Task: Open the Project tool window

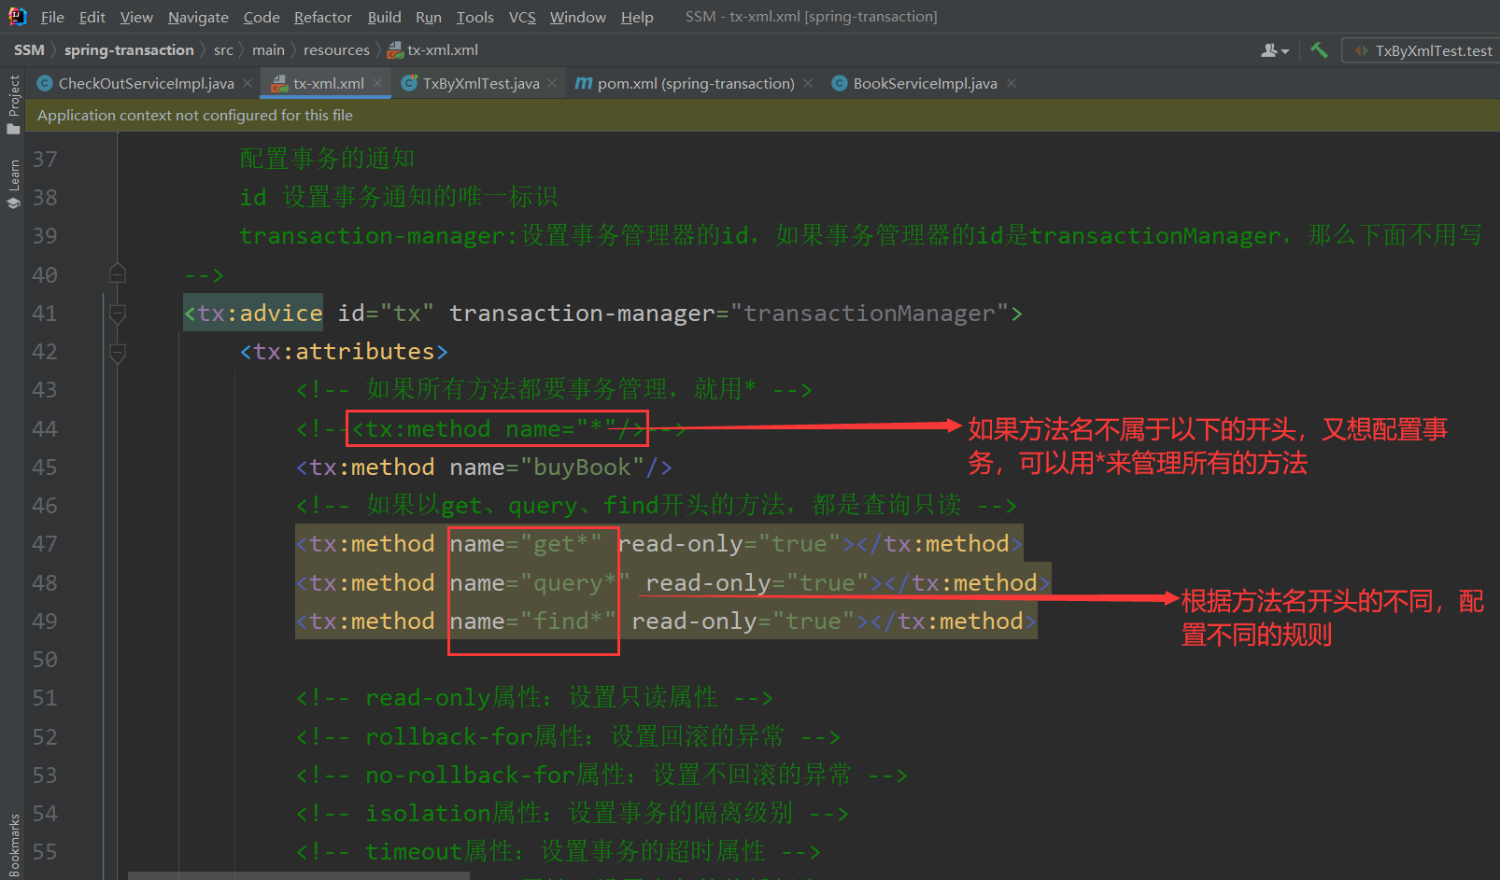Action: 13,104
